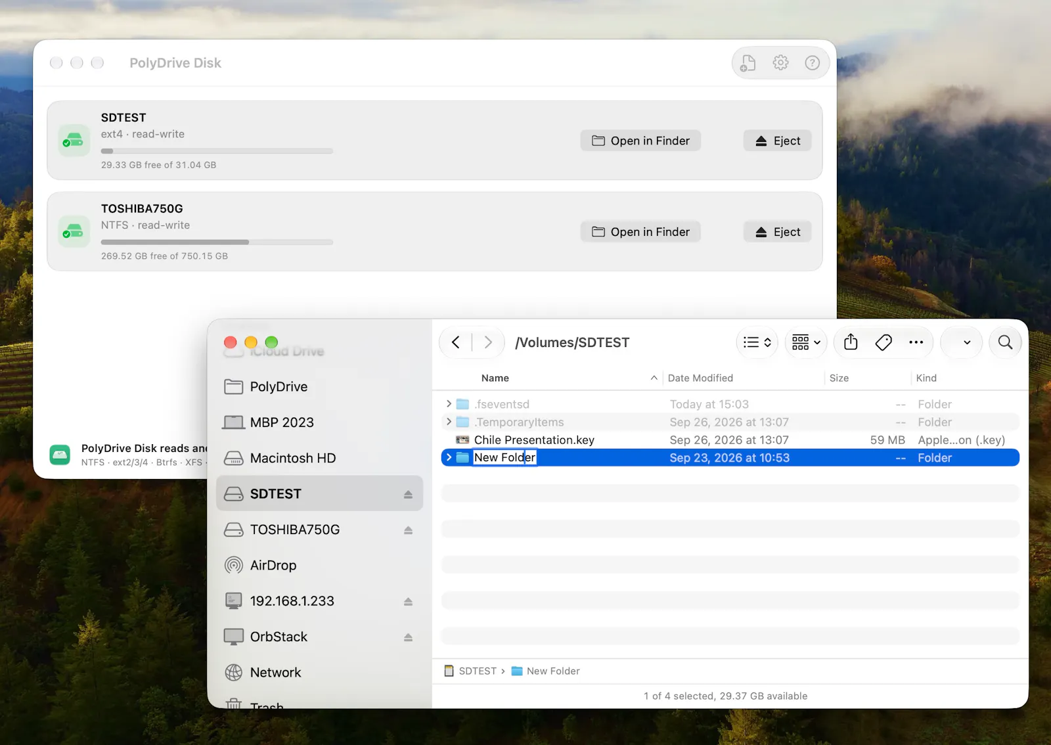Open the Finder toolbar chevron dropdown

962,342
